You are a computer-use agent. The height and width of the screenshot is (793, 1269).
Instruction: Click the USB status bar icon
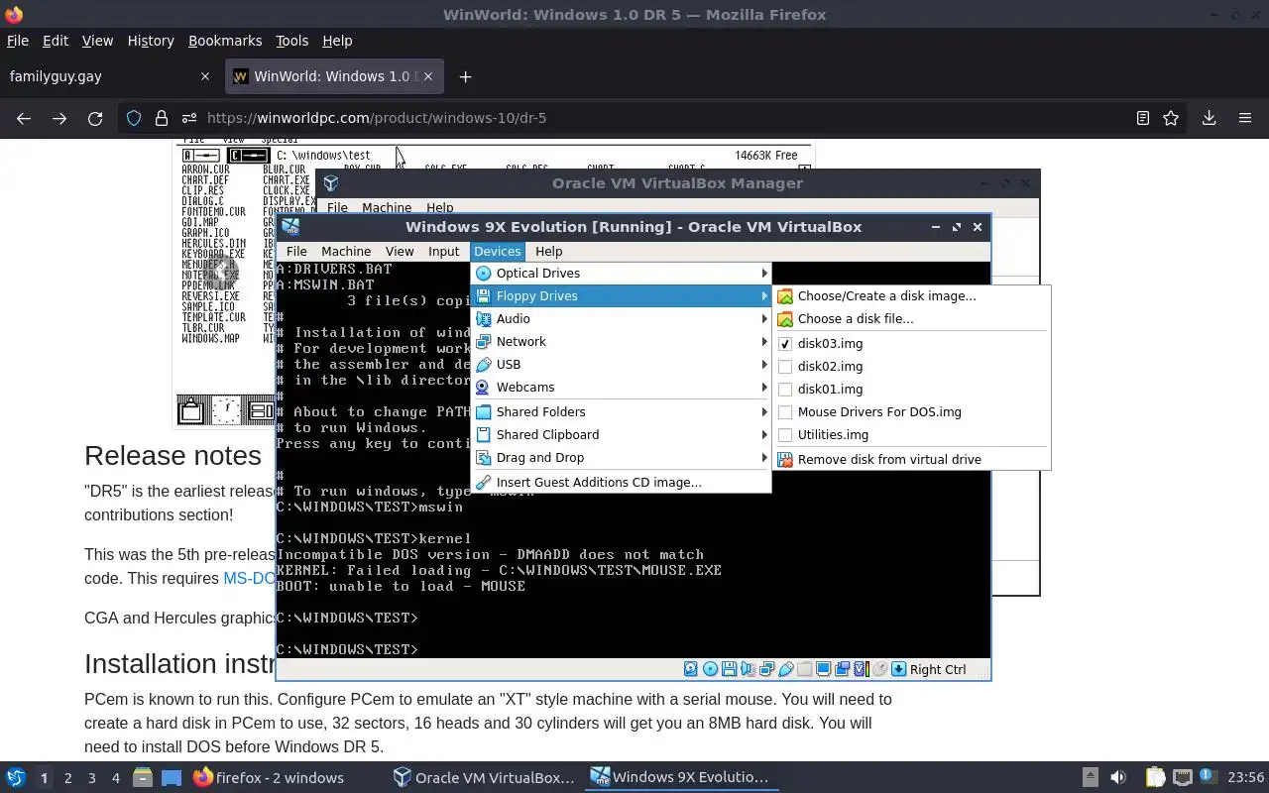(785, 669)
